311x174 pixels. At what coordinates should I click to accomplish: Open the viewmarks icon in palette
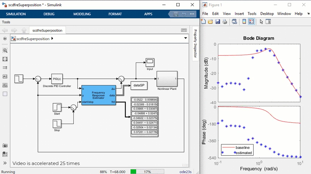[x=5, y=154]
